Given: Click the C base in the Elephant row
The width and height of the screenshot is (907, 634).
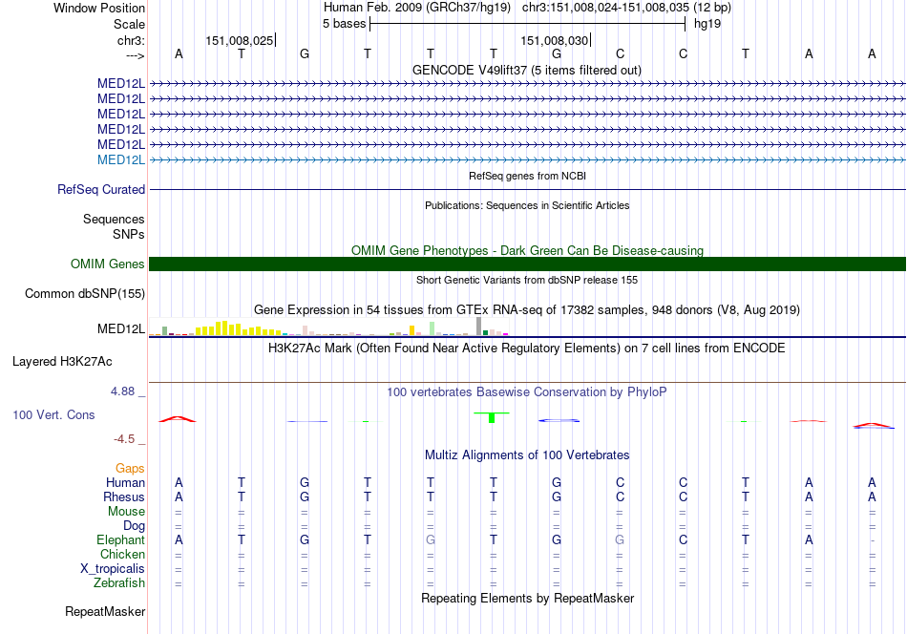Looking at the screenshot, I should (x=684, y=539).
